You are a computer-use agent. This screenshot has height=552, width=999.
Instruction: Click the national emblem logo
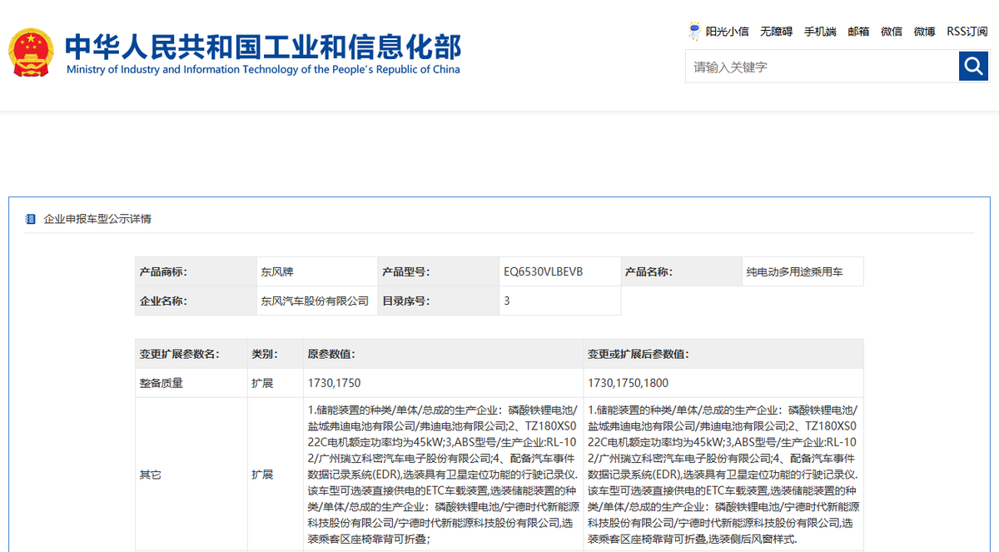coord(31,53)
